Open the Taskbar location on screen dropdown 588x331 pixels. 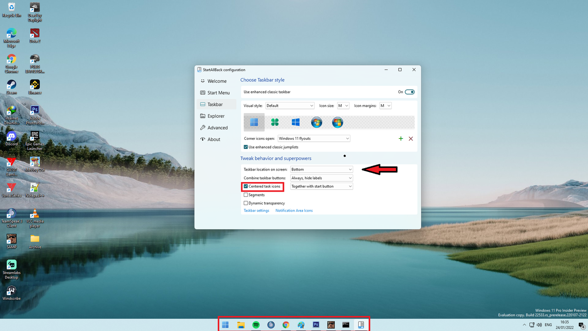[322, 170]
